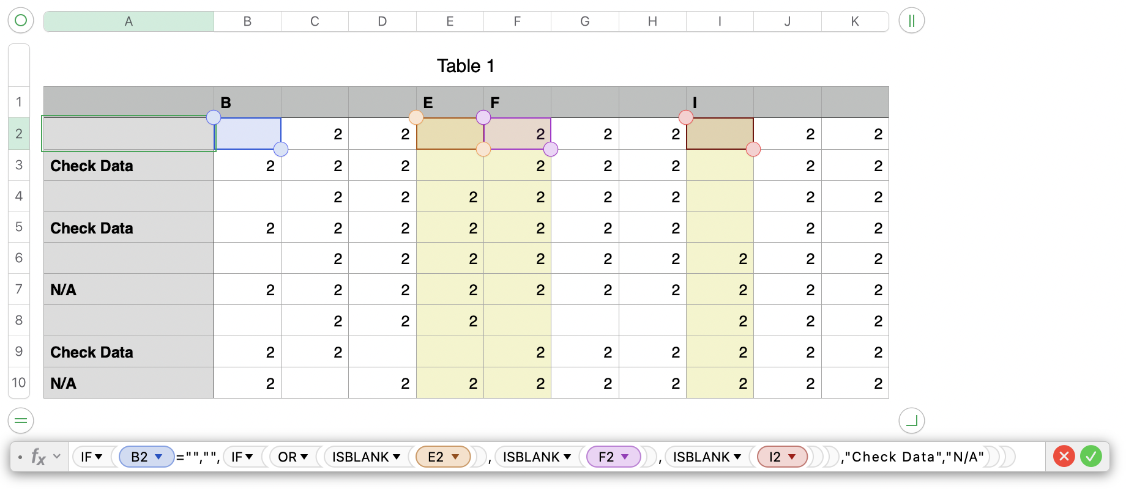
Task: Click the add rows handle
Action: click(x=21, y=421)
